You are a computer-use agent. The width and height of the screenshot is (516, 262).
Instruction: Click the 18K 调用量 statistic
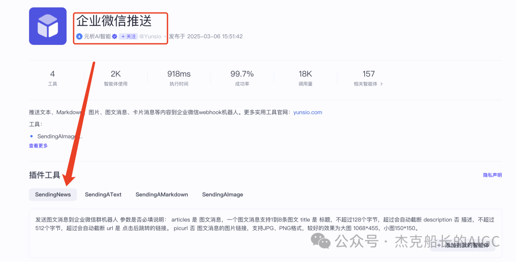pyautogui.click(x=305, y=78)
